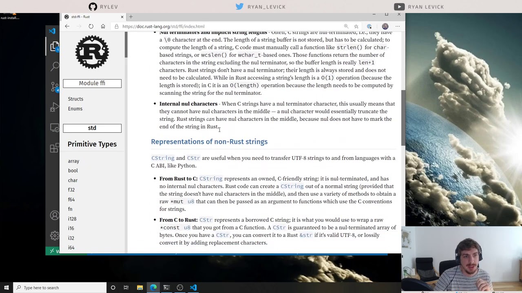Open File Explorer from the taskbar
This screenshot has width=522, height=293.
[x=140, y=288]
